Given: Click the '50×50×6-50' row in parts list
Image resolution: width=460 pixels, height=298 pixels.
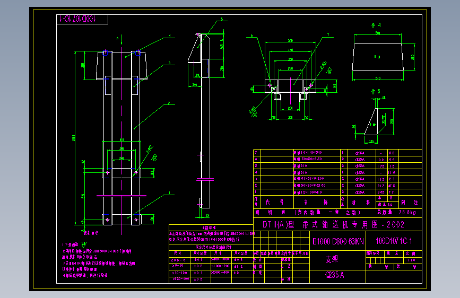Looking at the screenshot, I should (307, 159).
